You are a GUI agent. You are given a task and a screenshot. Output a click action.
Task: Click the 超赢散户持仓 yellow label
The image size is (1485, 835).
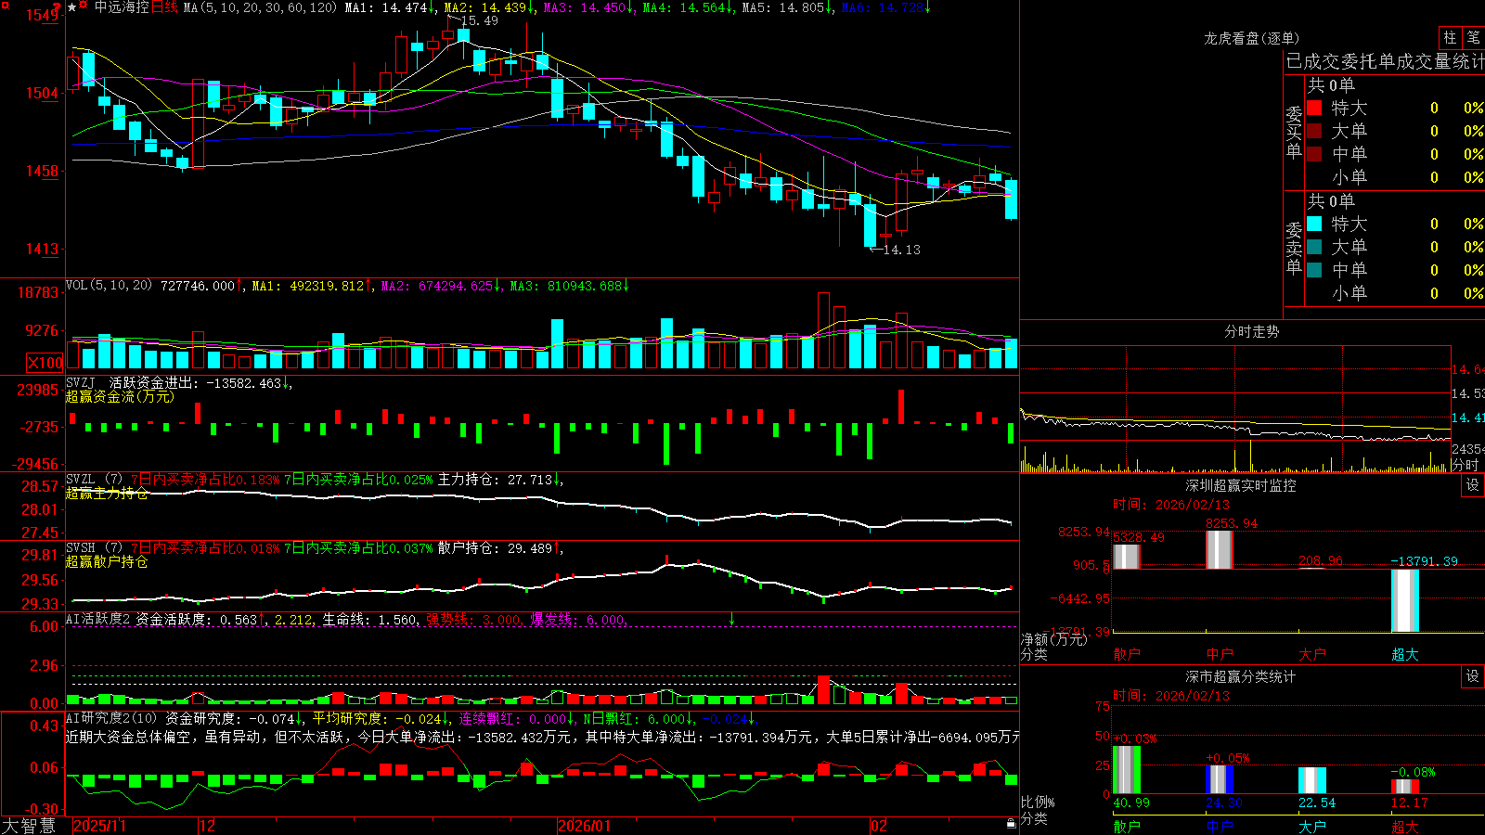point(107,561)
